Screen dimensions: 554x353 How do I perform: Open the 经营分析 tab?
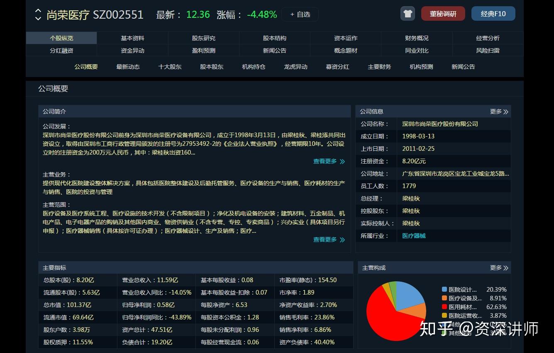coord(488,38)
